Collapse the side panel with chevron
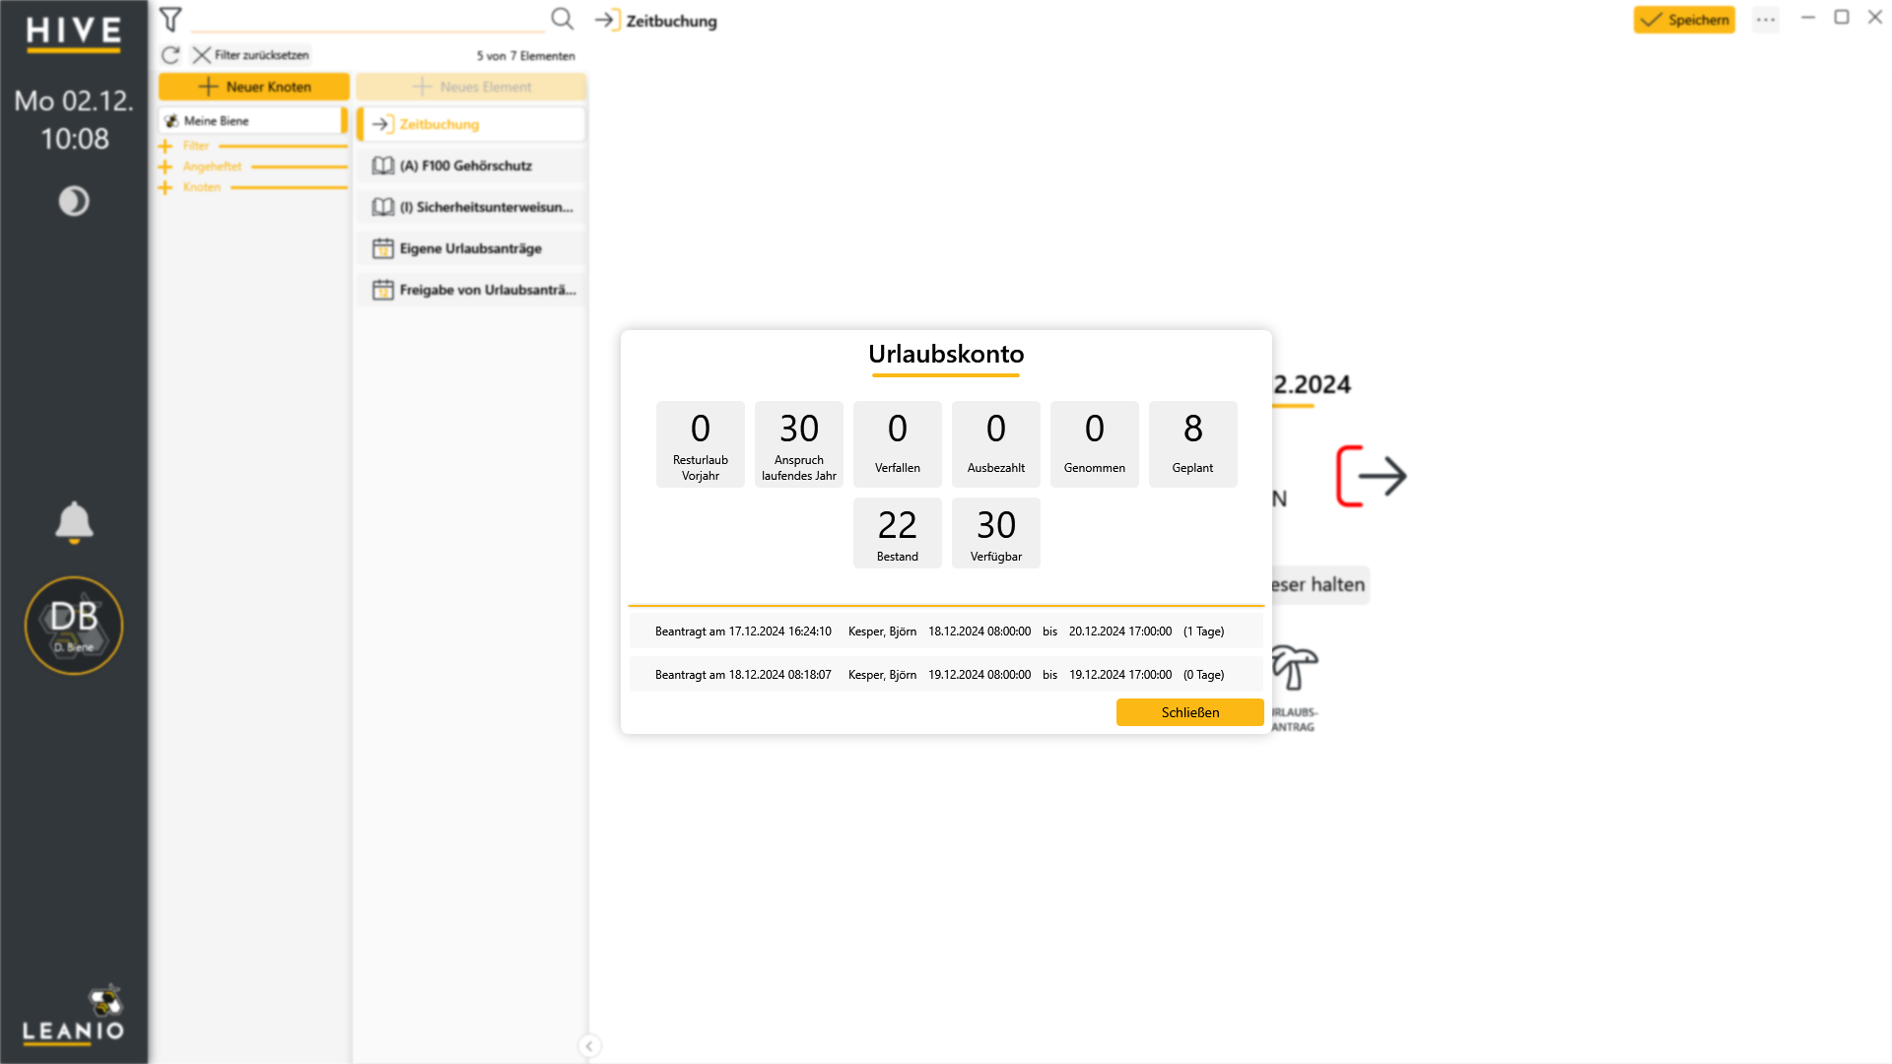 tap(589, 1046)
